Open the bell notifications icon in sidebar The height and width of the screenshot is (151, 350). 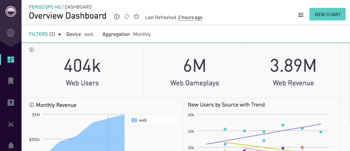(11, 145)
